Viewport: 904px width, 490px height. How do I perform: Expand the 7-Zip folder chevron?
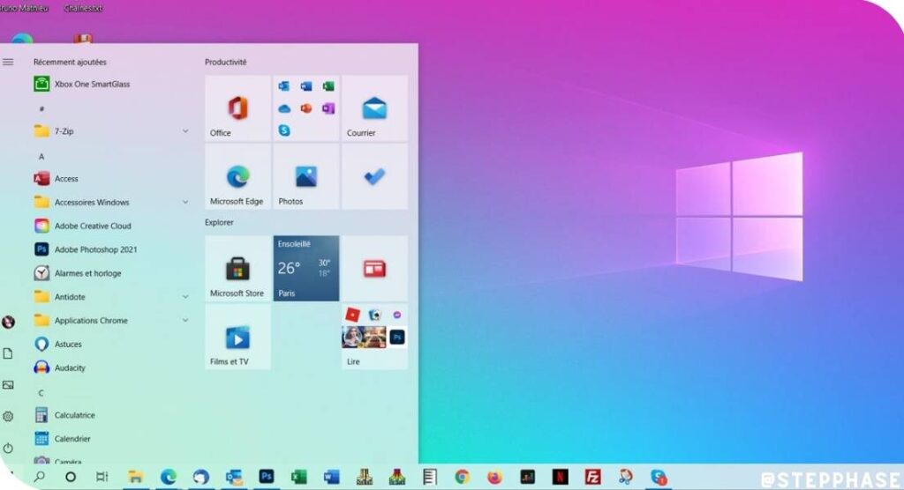[185, 131]
